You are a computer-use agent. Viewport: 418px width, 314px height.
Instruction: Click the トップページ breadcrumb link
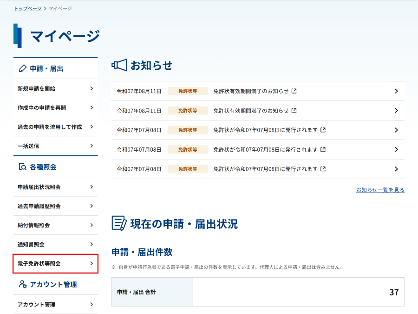coord(27,8)
